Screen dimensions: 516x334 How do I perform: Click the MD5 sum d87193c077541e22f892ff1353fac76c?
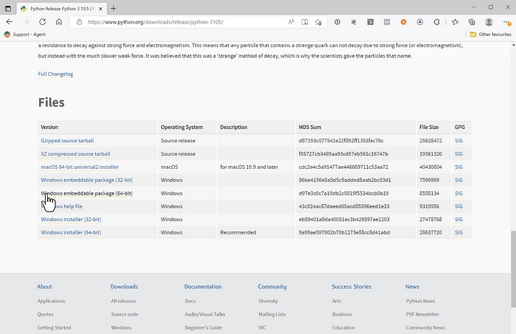[x=341, y=141]
